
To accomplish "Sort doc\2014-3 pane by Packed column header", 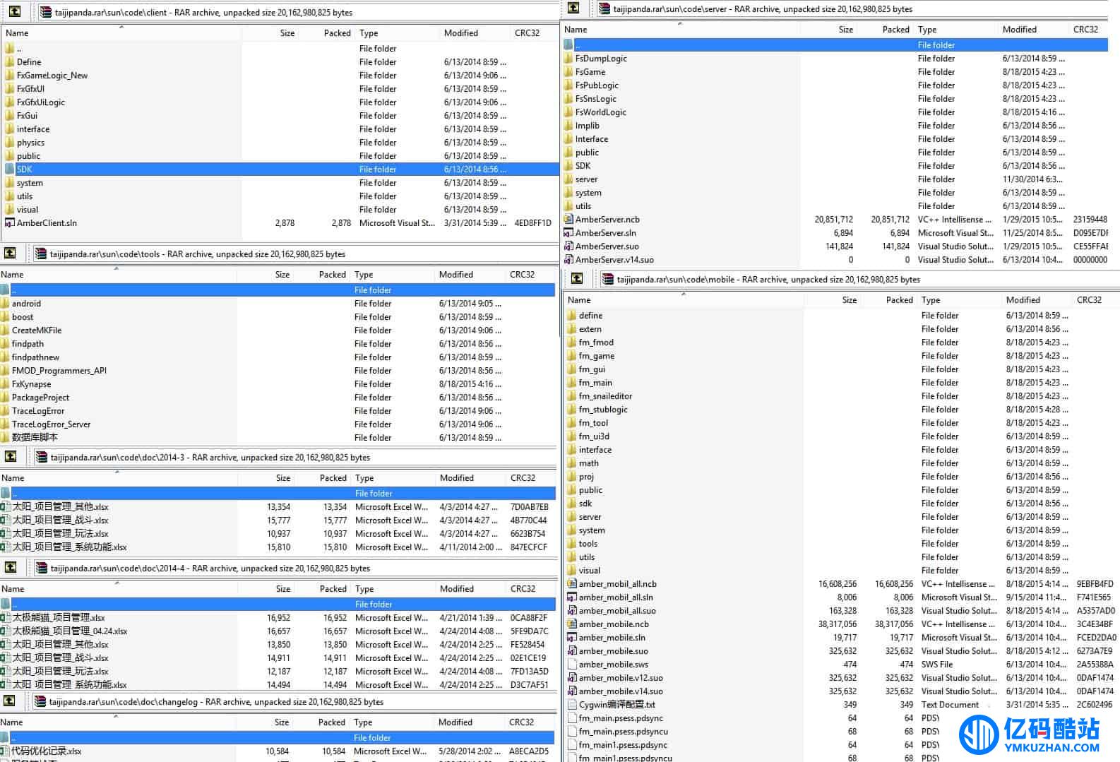I will coord(322,478).
